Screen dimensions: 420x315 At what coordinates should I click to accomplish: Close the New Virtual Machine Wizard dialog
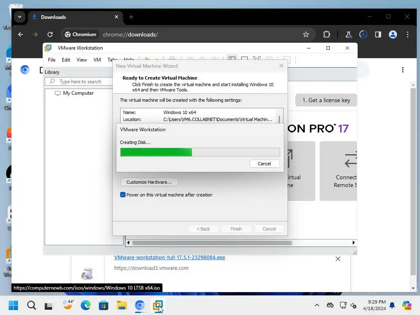tap(281, 66)
